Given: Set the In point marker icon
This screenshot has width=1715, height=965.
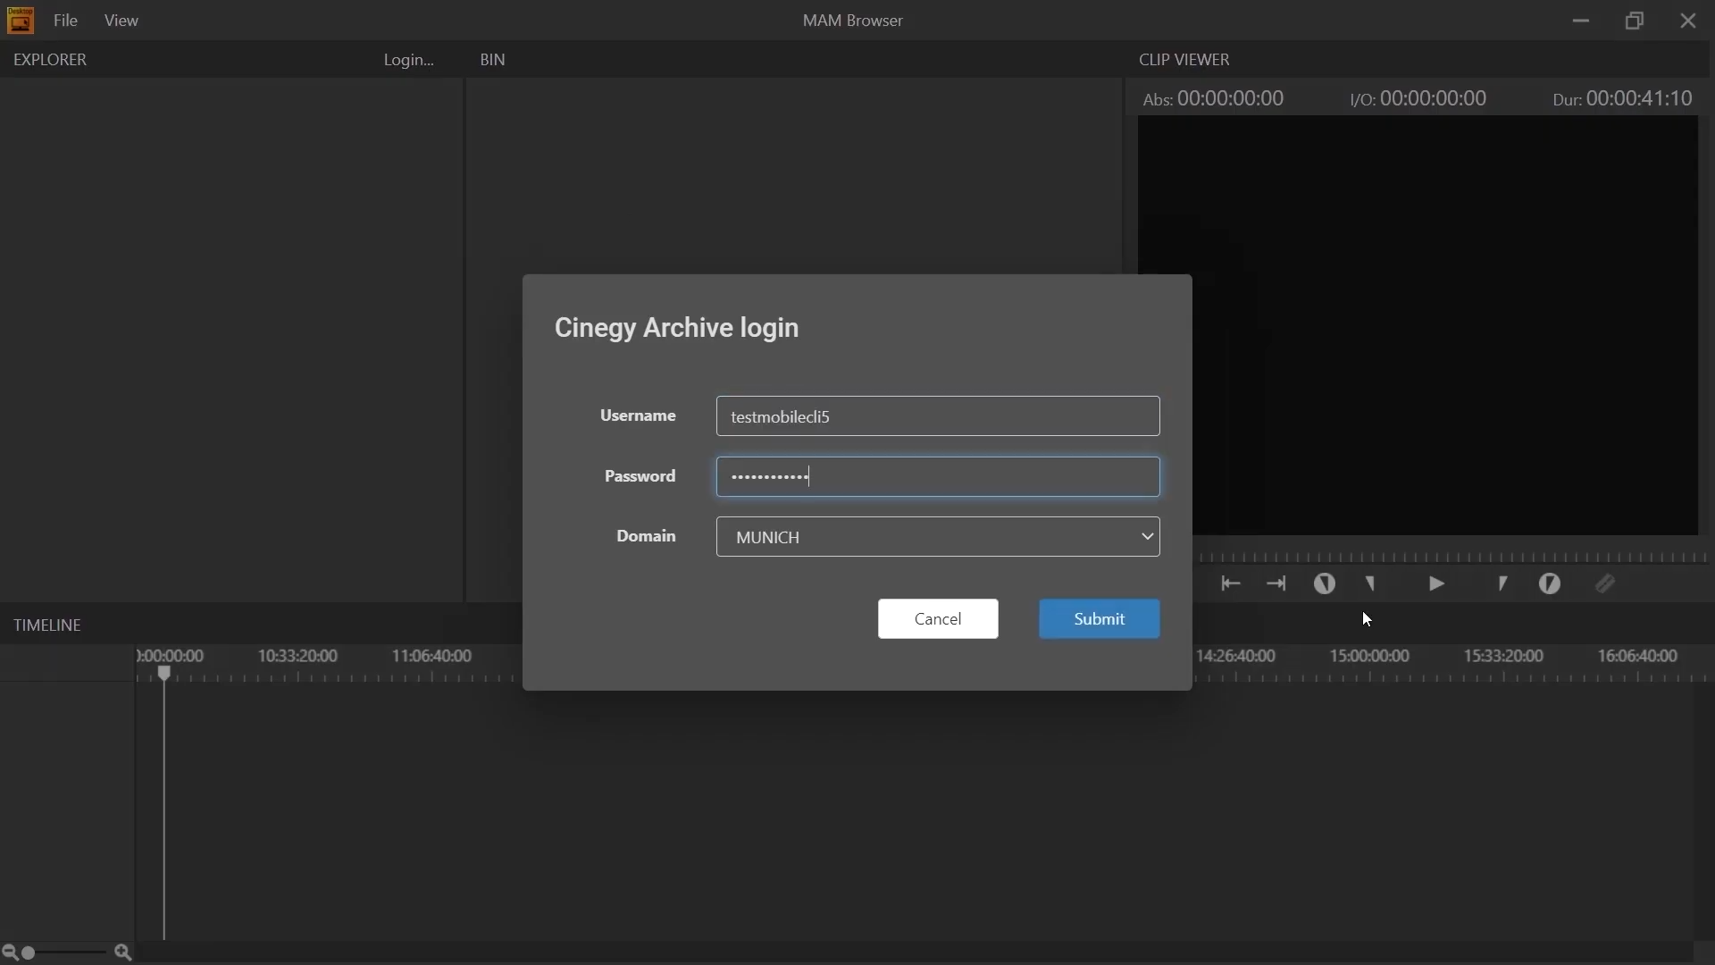Looking at the screenshot, I should (x=1372, y=584).
